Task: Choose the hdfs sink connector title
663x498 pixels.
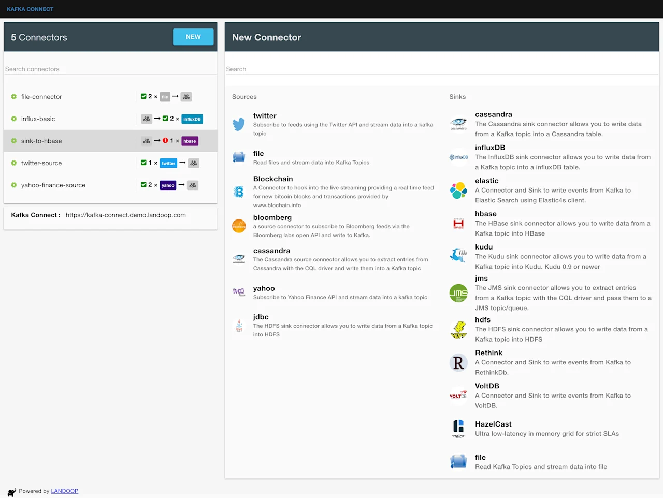Action: tap(483, 320)
